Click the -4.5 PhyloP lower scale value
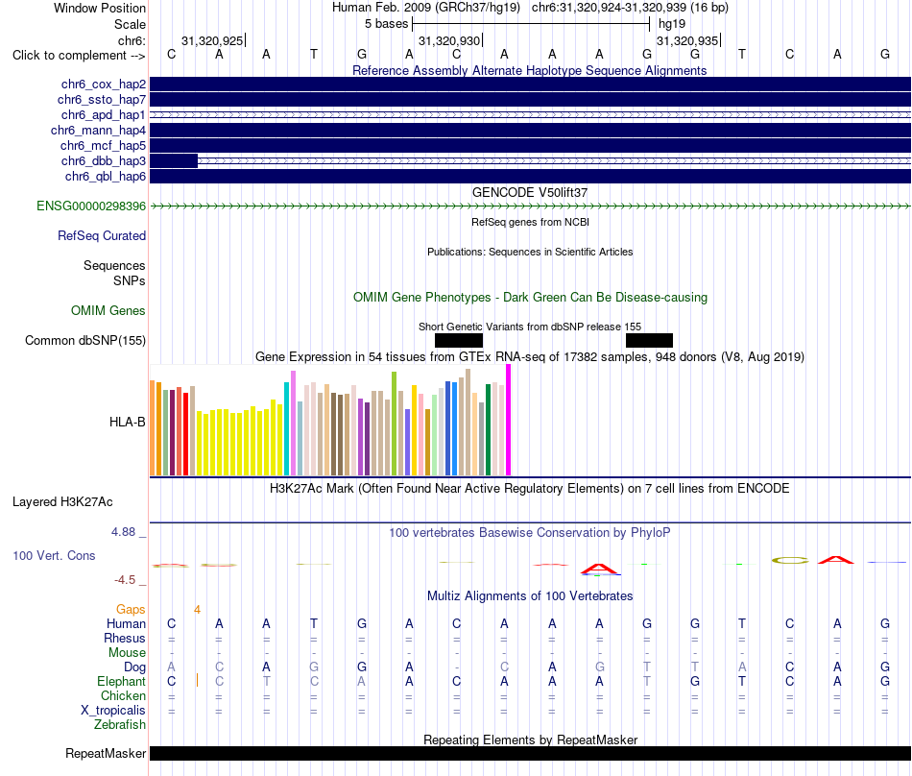Viewport: 912px width, 776px height. (x=125, y=579)
